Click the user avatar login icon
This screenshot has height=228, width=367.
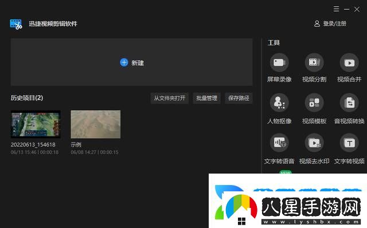[317, 23]
